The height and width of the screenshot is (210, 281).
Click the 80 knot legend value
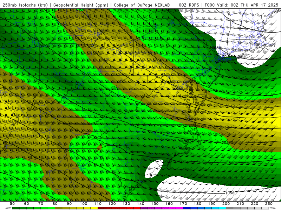pos(55,204)
